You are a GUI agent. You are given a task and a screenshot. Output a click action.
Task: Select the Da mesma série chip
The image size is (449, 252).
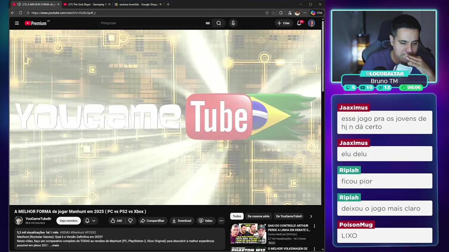click(x=259, y=216)
